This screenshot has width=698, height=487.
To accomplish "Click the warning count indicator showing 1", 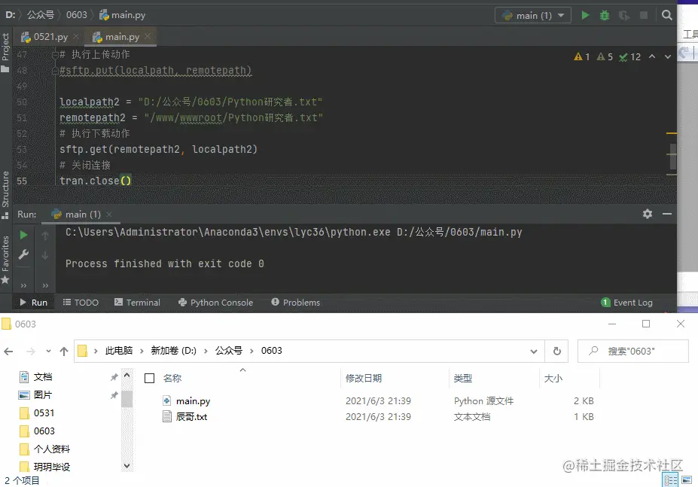I will tap(582, 57).
